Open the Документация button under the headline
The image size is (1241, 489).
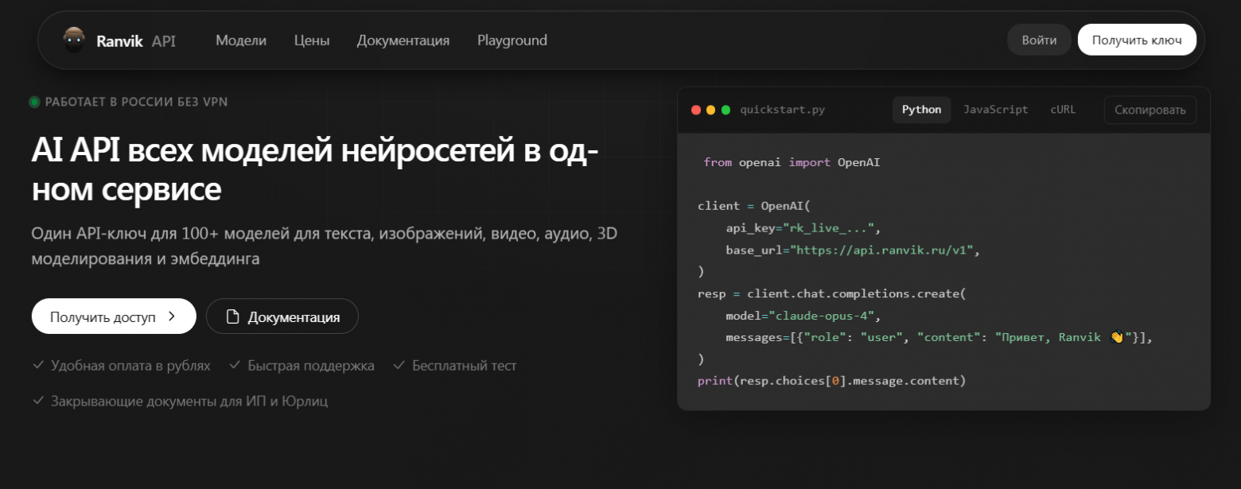pos(282,316)
